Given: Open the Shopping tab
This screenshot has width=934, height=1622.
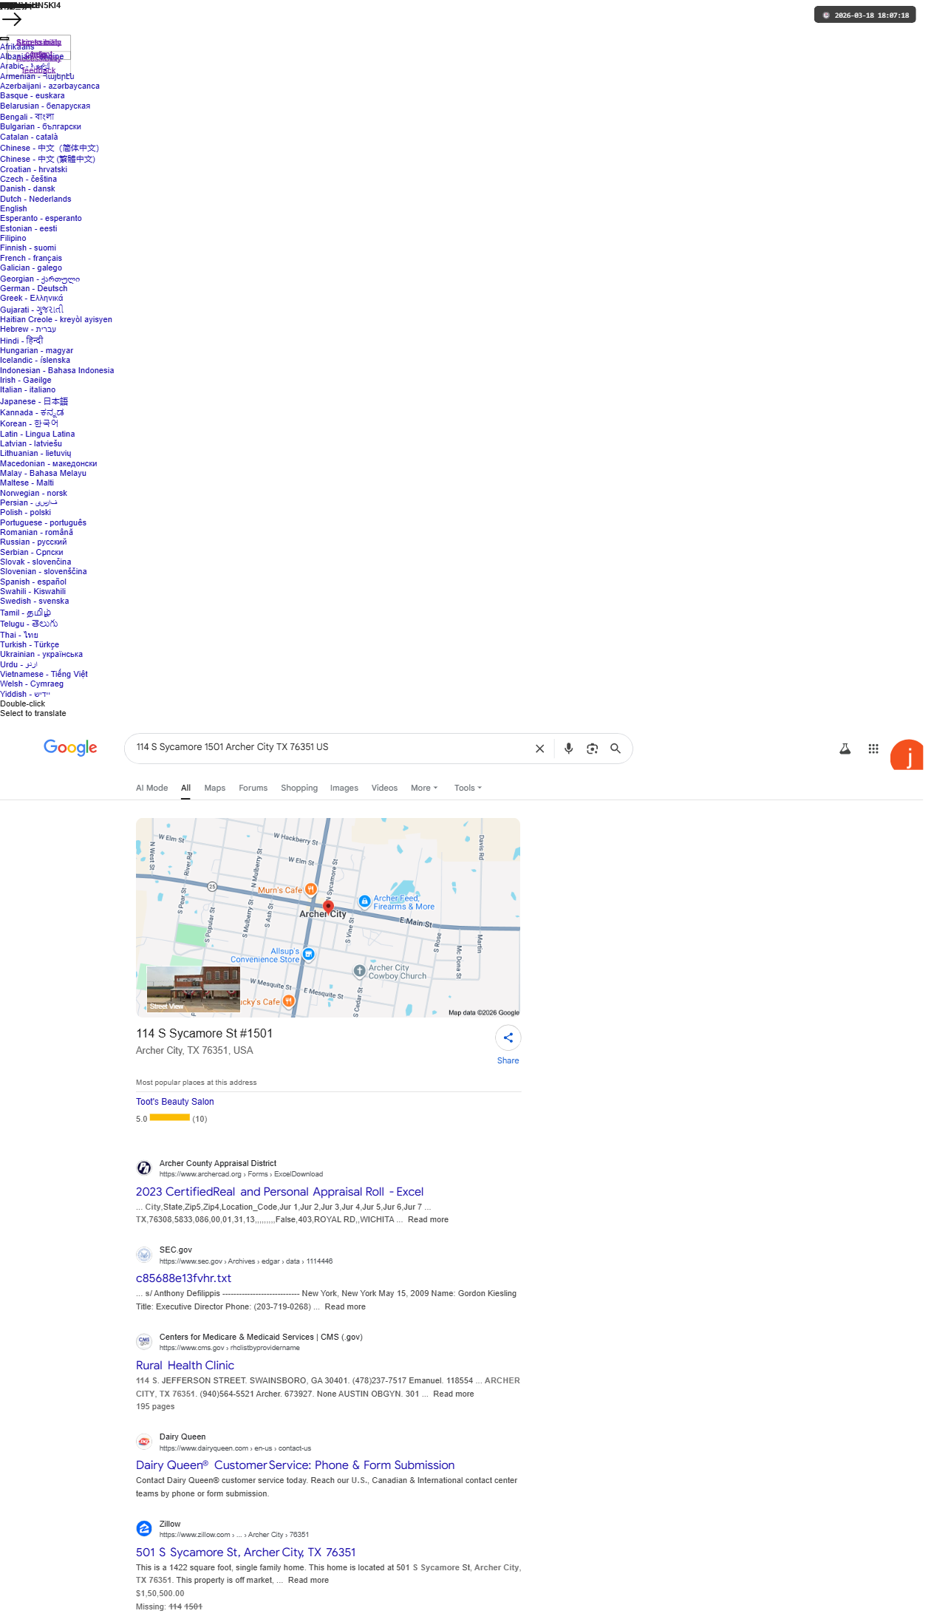Looking at the screenshot, I should pyautogui.click(x=299, y=788).
